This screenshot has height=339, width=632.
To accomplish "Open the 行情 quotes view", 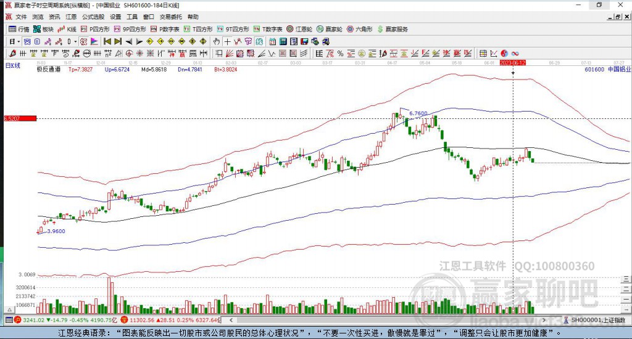I will pyautogui.click(x=19, y=29).
